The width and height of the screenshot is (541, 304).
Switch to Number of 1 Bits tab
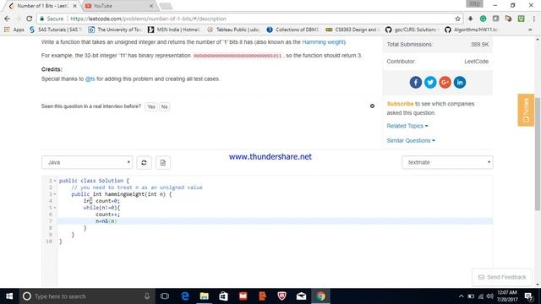tap(42, 6)
